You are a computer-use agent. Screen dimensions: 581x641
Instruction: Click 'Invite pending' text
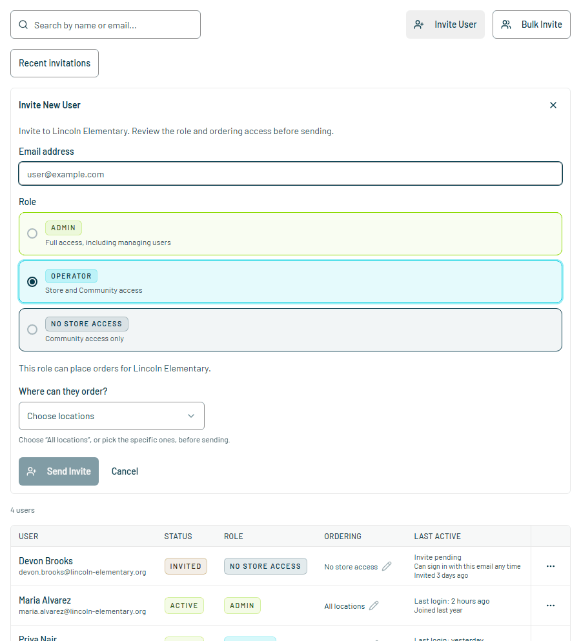438,557
